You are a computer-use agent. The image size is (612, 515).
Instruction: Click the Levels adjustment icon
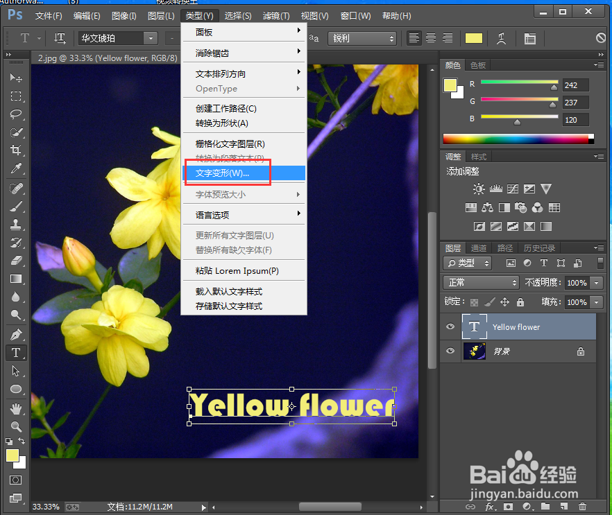click(x=496, y=189)
